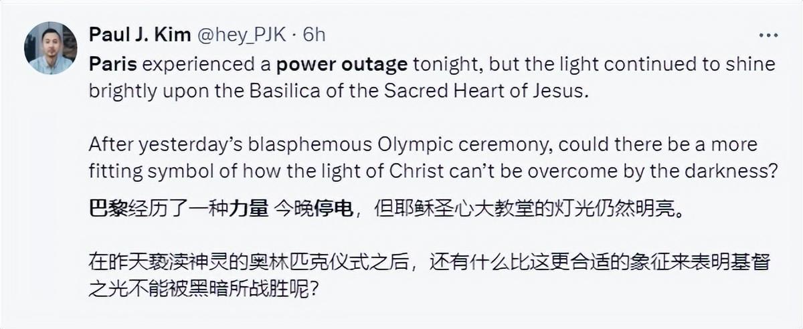The width and height of the screenshot is (803, 329).
Task: Open the 6h timestamp link
Action: (314, 35)
